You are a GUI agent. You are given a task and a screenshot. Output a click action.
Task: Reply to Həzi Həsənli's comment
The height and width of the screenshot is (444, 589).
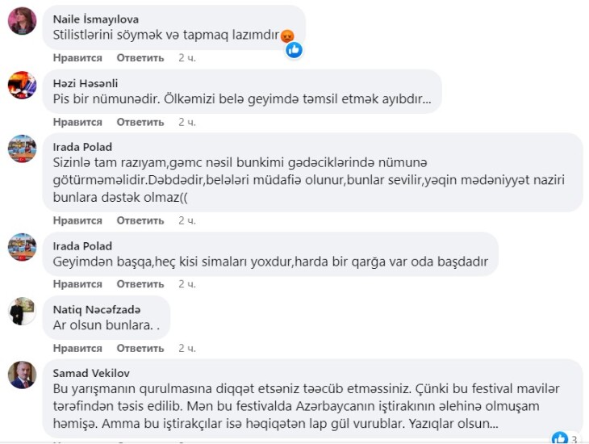coord(140,122)
